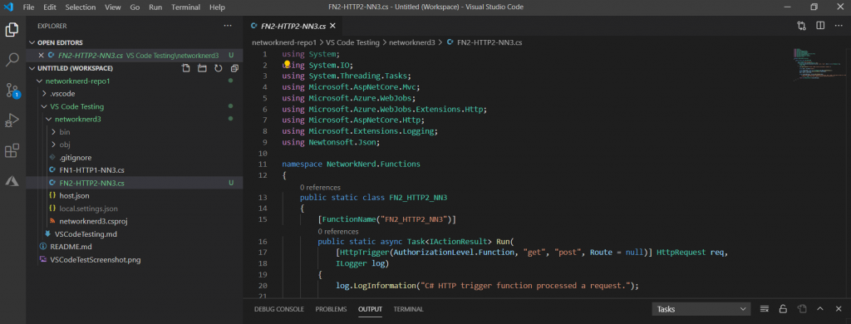Image resolution: width=851 pixels, height=324 pixels.
Task: Close the bottom panel
Action: click(839, 309)
